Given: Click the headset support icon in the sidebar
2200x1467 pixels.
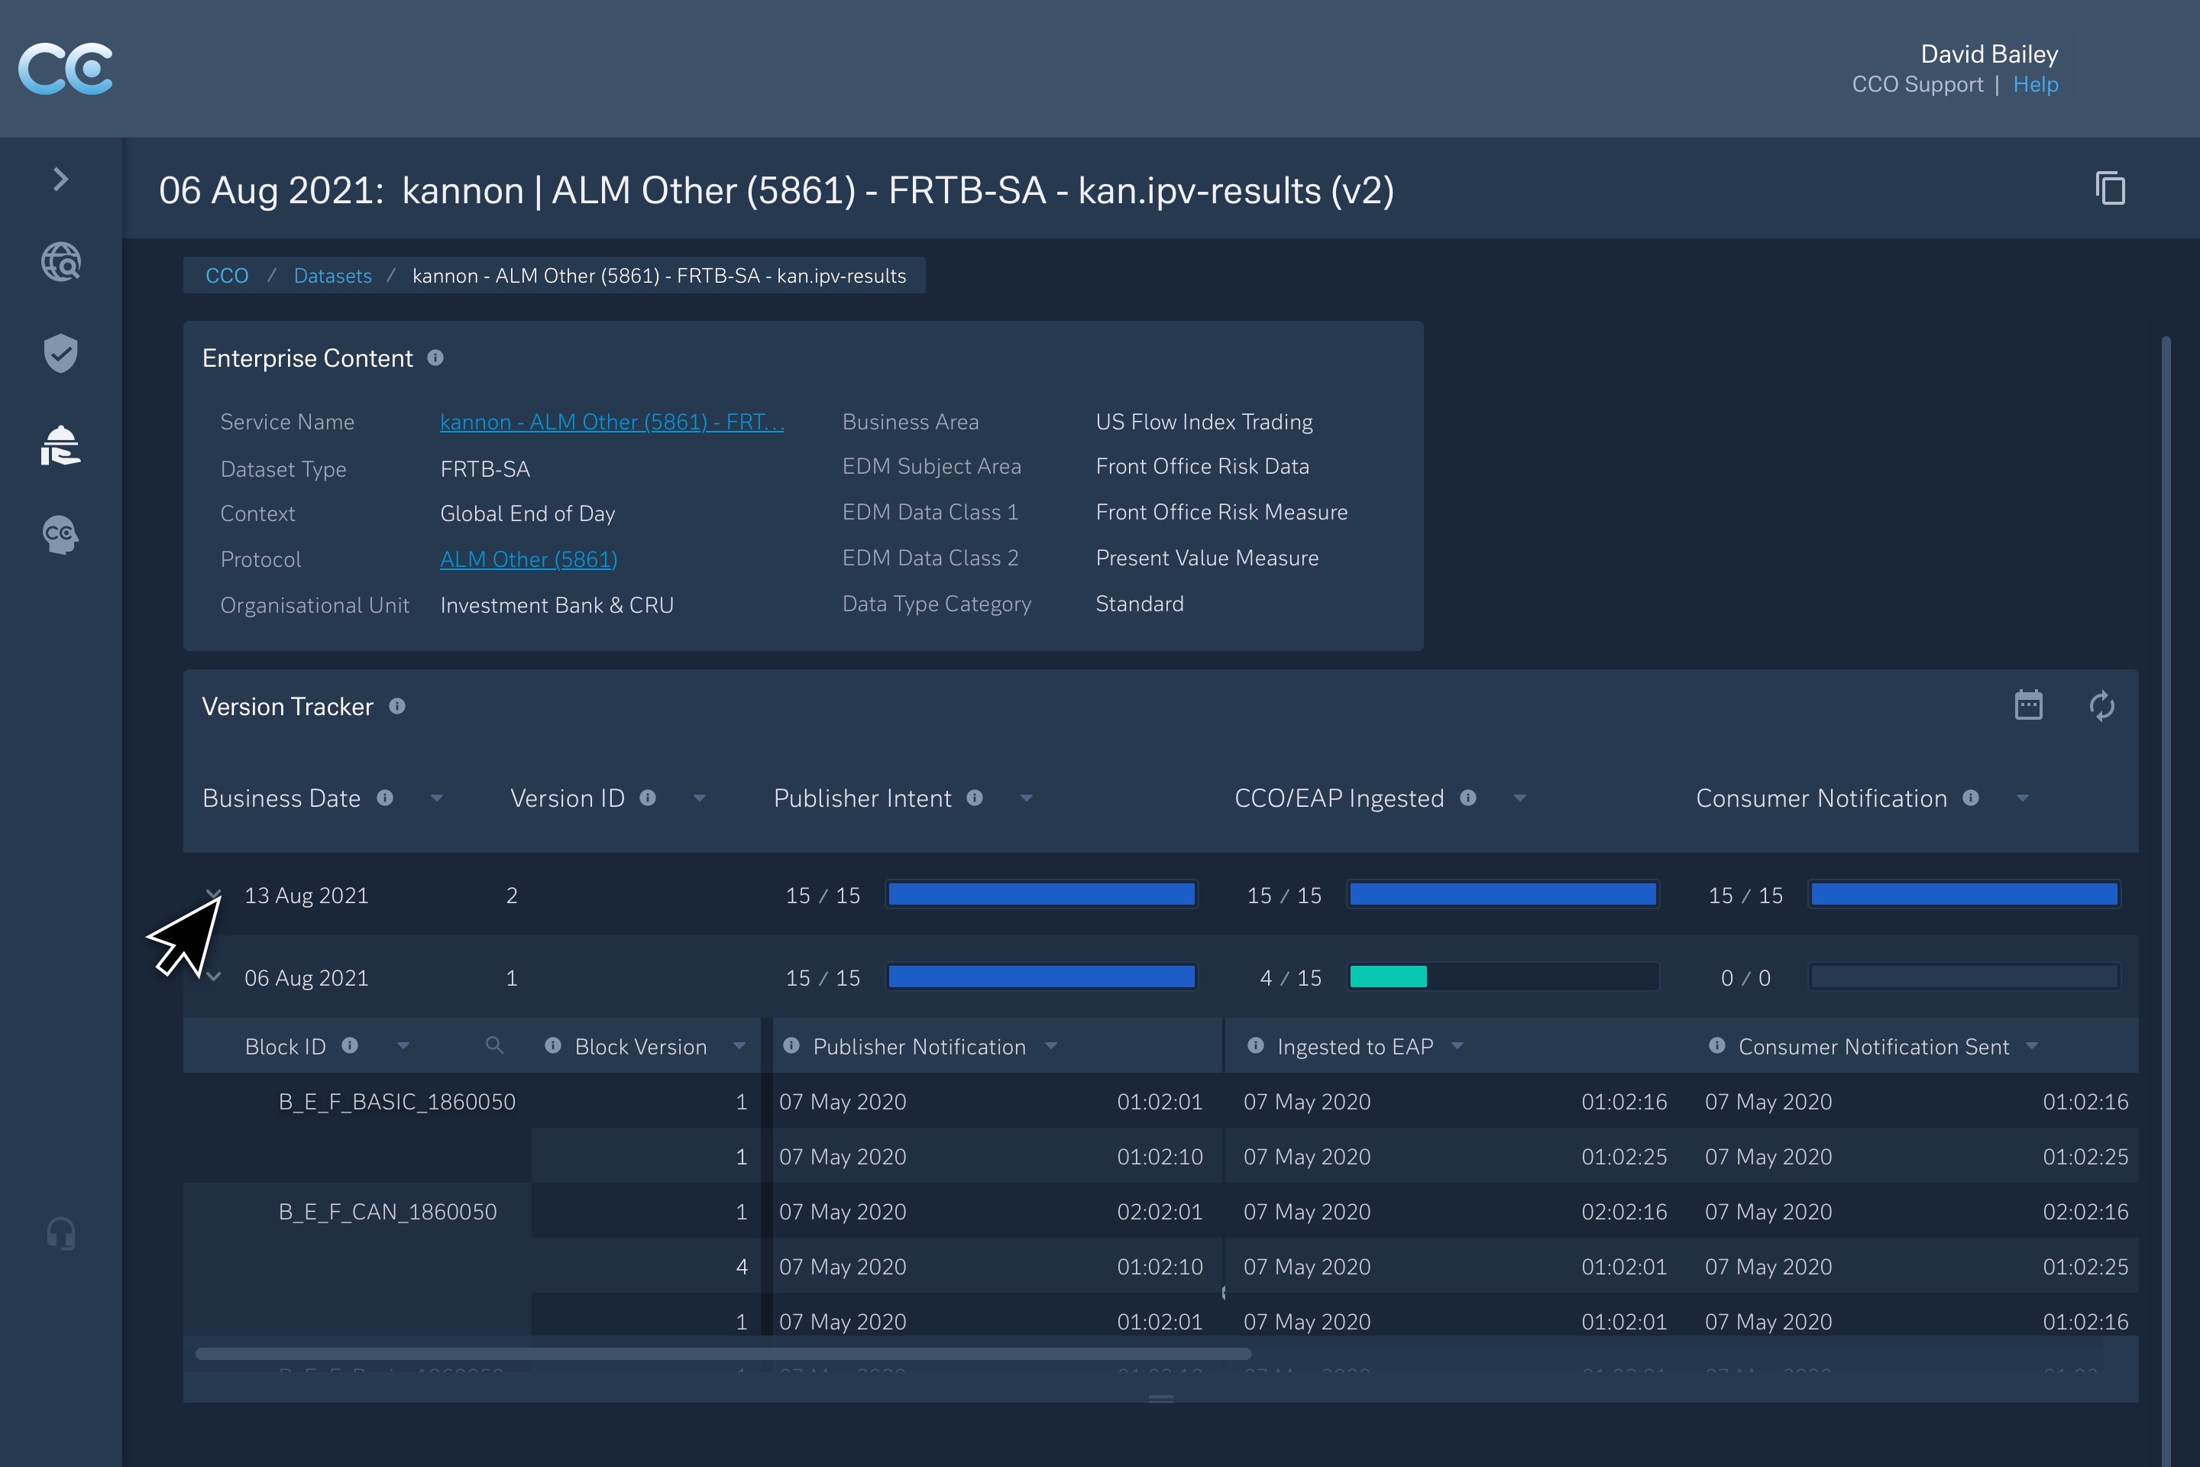Looking at the screenshot, I should [61, 1234].
